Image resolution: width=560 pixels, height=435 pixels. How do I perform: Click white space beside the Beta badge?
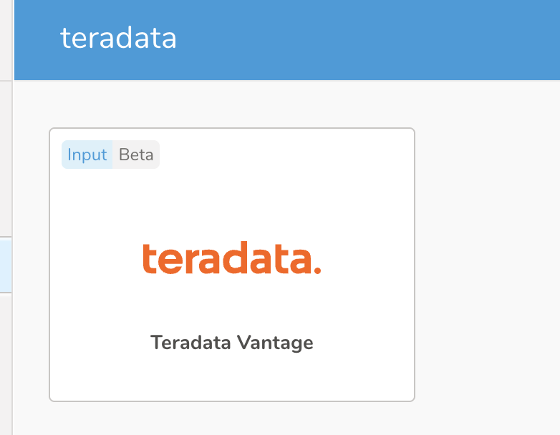pos(286,155)
